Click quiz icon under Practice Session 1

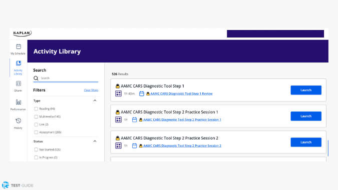tap(118, 119)
